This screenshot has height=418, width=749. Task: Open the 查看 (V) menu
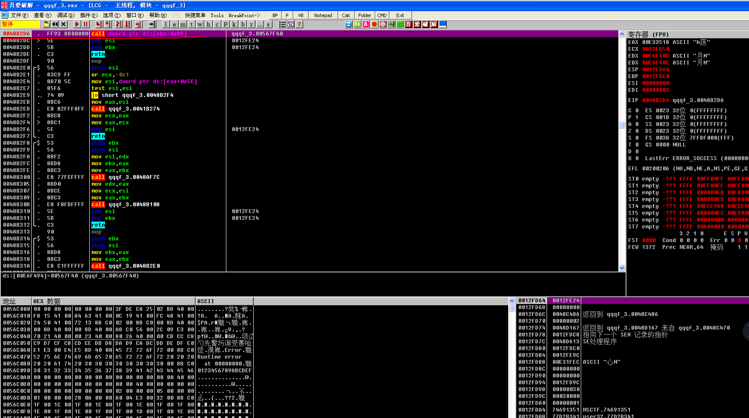pyautogui.click(x=42, y=15)
